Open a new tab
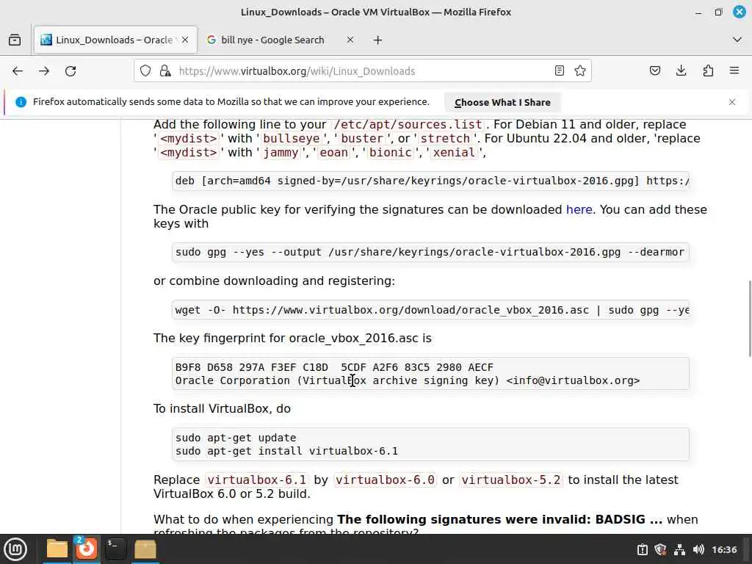Screen dimensions: 752x564 tap(378, 40)
